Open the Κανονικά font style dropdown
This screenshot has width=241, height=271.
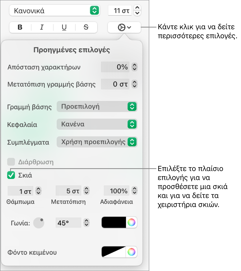click(x=55, y=11)
